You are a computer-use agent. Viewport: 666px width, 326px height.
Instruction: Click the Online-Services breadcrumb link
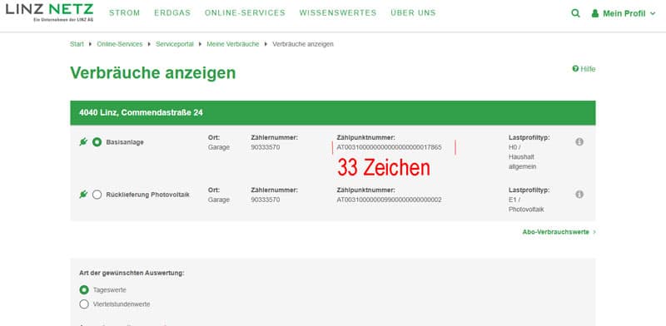click(120, 44)
